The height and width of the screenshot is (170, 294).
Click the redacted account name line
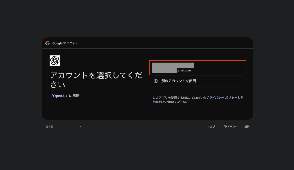(173, 65)
